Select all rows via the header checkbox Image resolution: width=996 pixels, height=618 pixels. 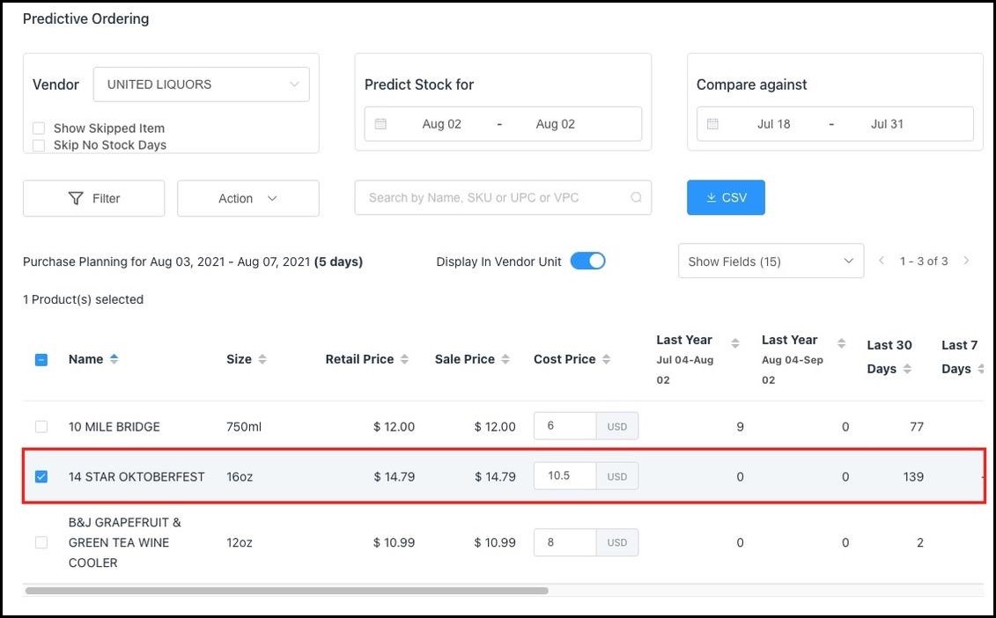pos(41,358)
